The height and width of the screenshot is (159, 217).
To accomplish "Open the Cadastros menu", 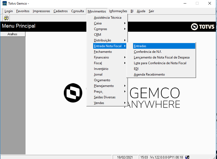I will point(61,11).
